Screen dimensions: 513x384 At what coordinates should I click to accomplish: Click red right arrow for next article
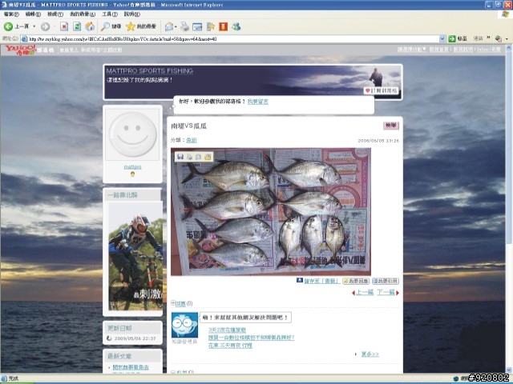coord(398,293)
